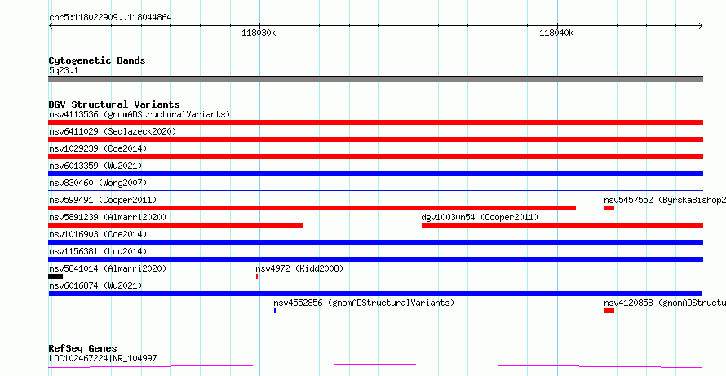The image size is (726, 376).
Task: Click the 118040k ruler tick label
Action: click(556, 33)
